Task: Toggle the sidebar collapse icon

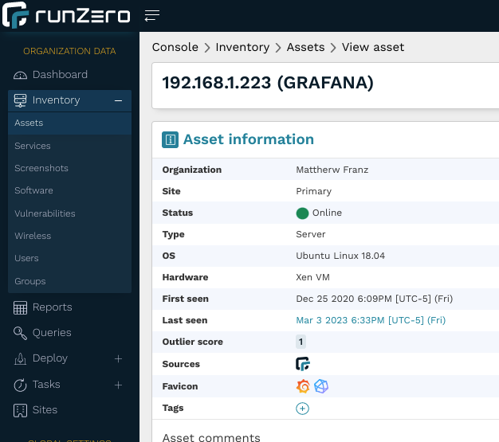Action: pos(151,15)
